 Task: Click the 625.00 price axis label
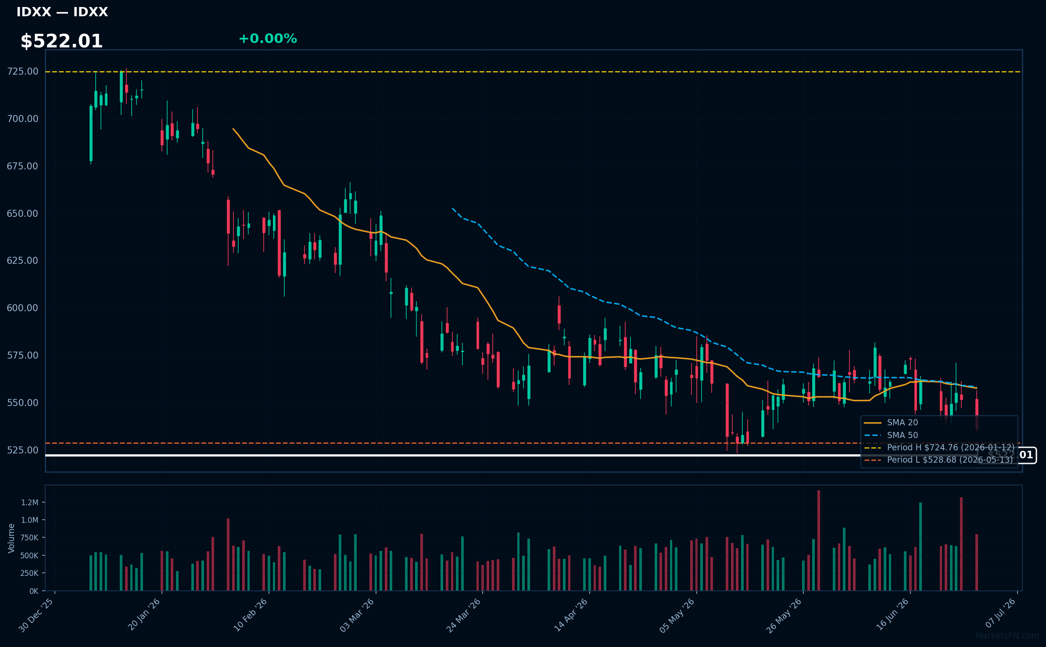point(22,260)
